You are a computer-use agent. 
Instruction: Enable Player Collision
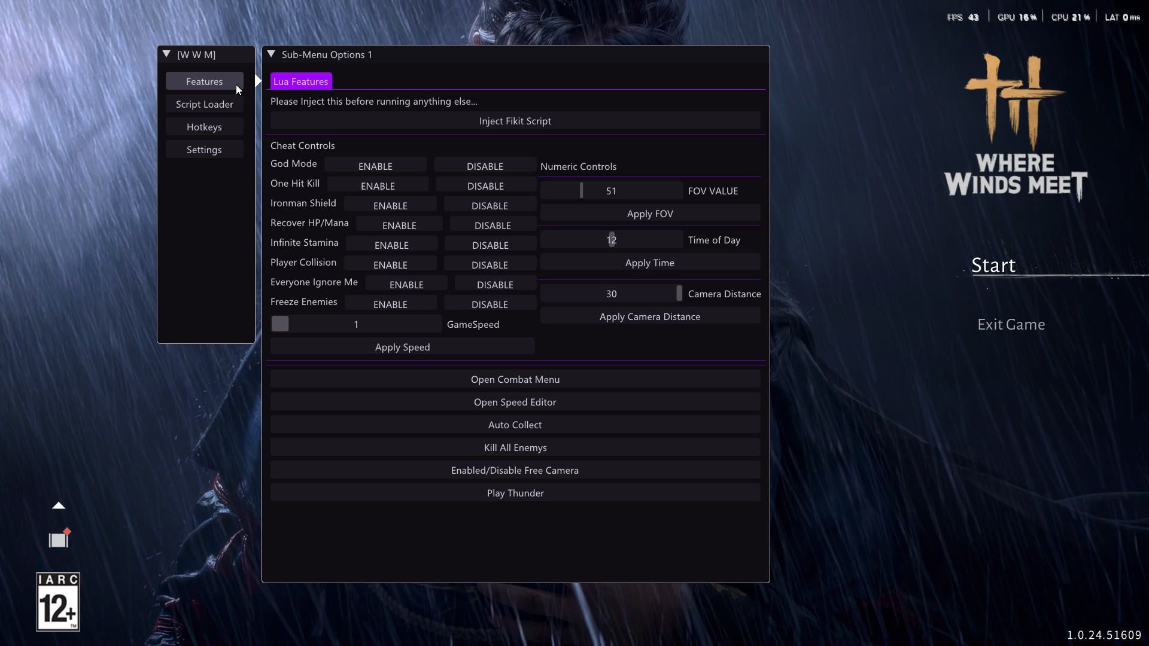(390, 264)
